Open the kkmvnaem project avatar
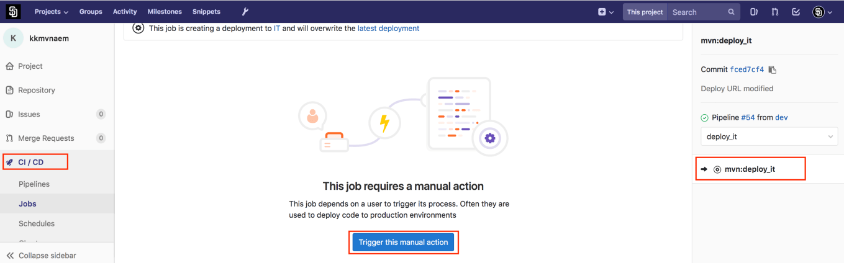Screen dimensions: 844x263 pos(14,38)
